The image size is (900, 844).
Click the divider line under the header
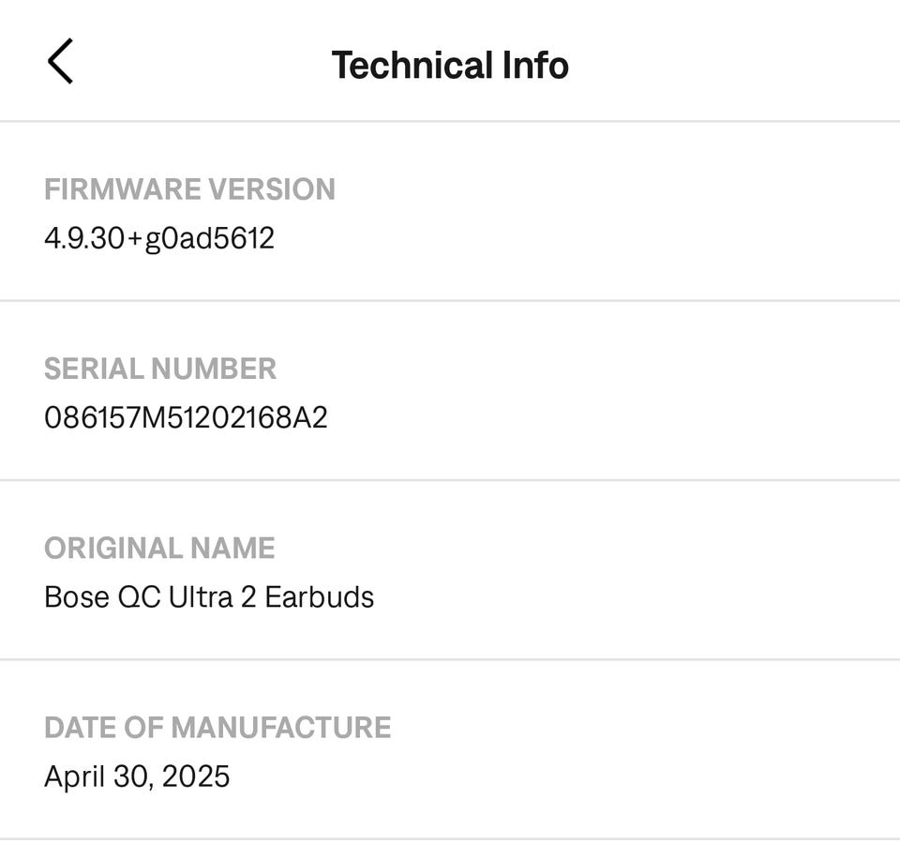(x=450, y=121)
